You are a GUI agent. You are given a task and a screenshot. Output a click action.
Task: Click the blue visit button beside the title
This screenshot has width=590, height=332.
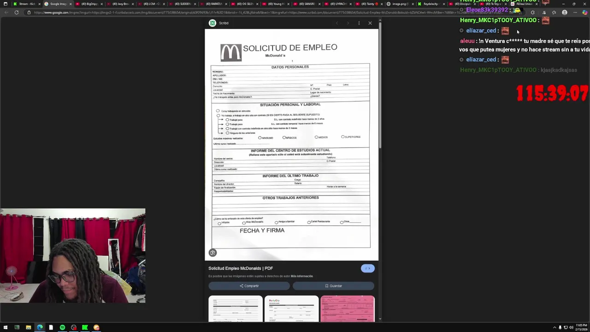click(x=367, y=268)
